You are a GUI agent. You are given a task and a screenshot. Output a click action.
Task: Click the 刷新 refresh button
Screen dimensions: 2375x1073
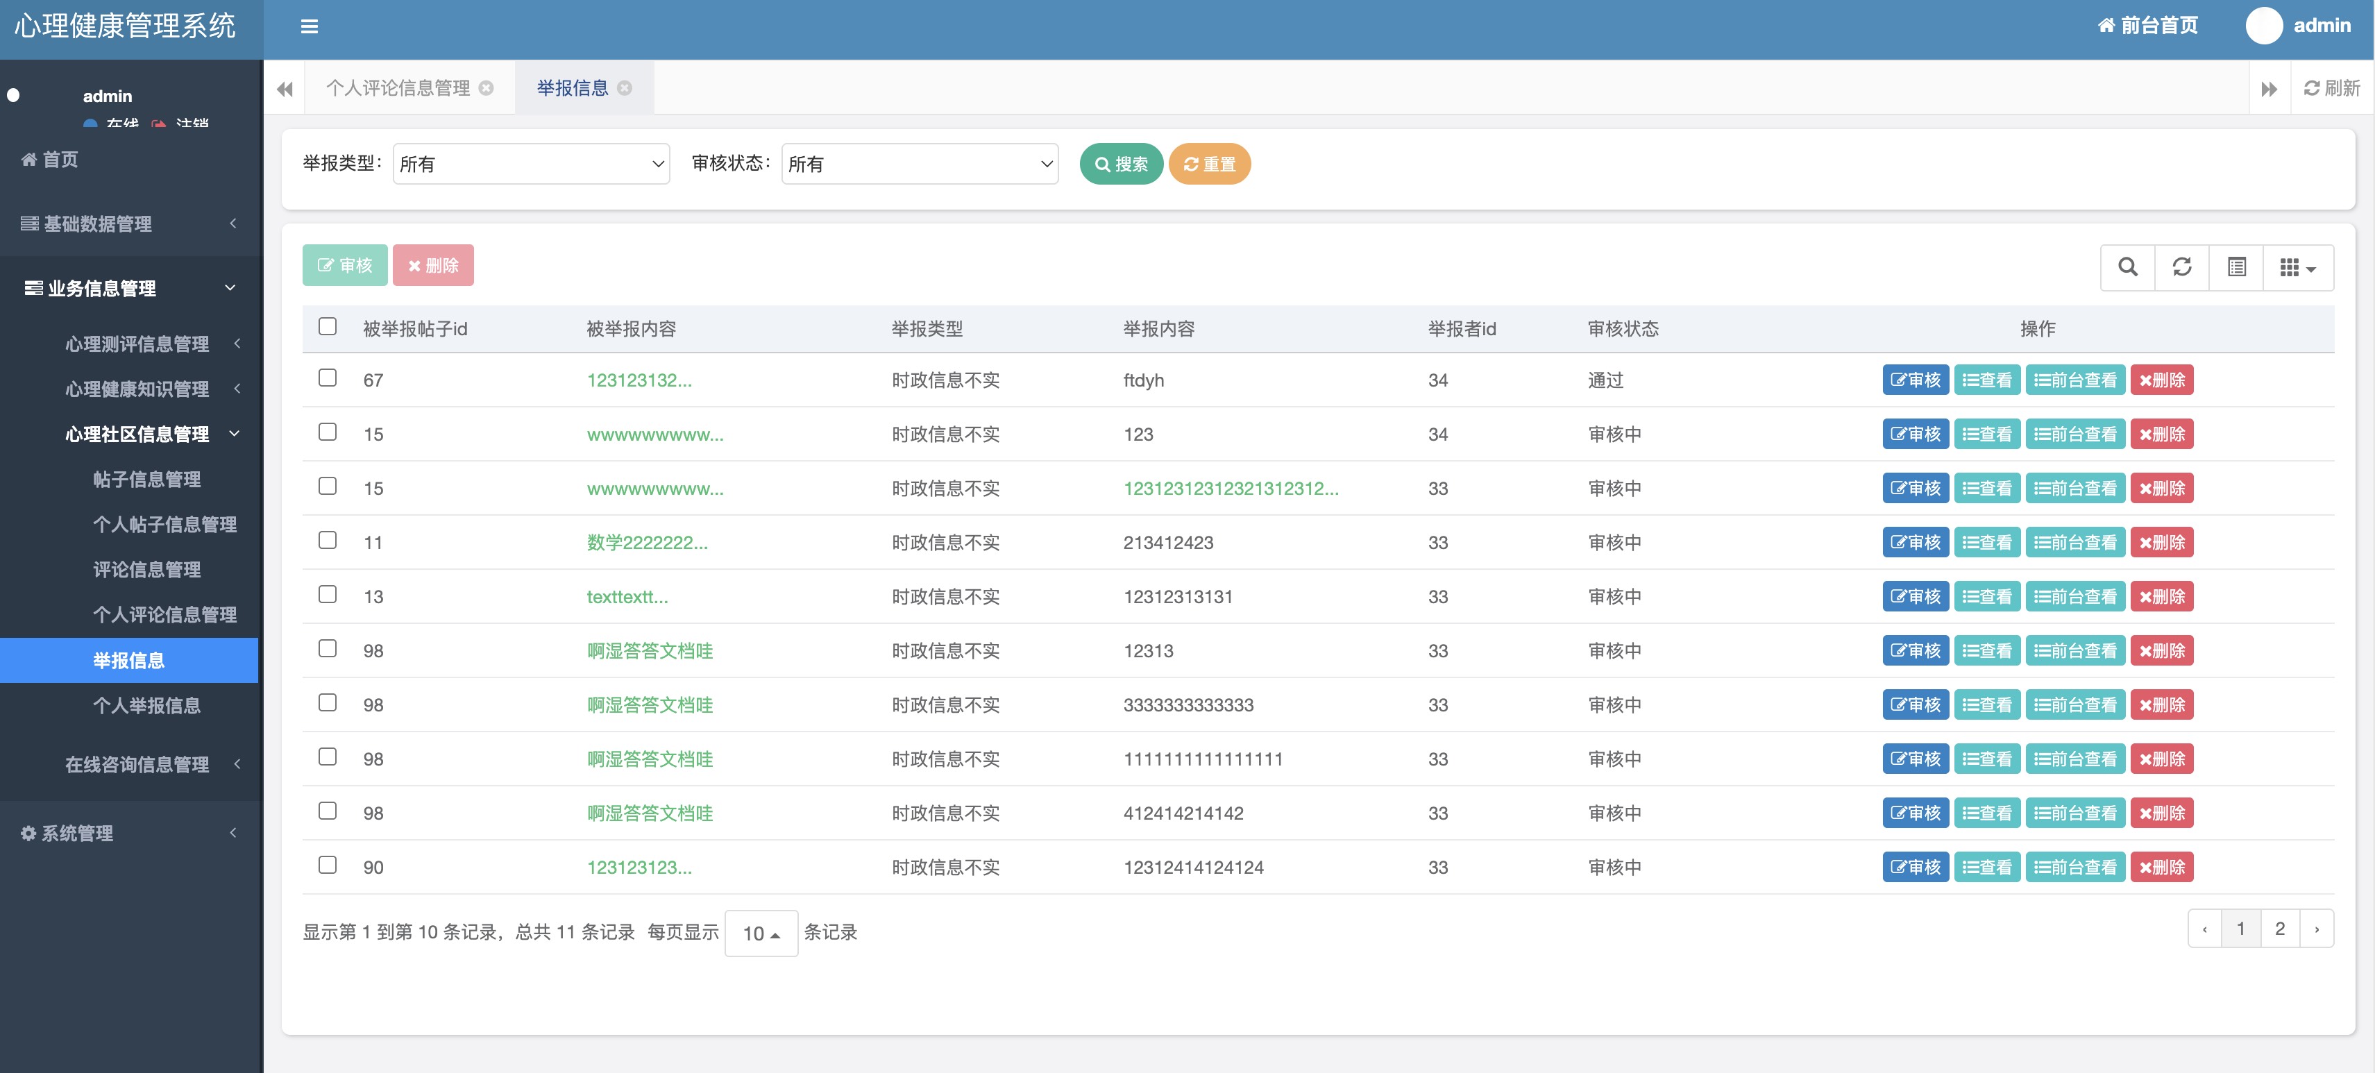(x=2332, y=87)
